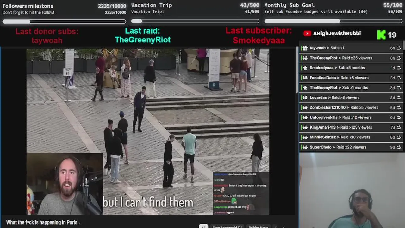Image resolution: width=405 pixels, height=228 pixels.
Task: Click the webcam feed below the activity list
Action: pyautogui.click(x=352, y=190)
